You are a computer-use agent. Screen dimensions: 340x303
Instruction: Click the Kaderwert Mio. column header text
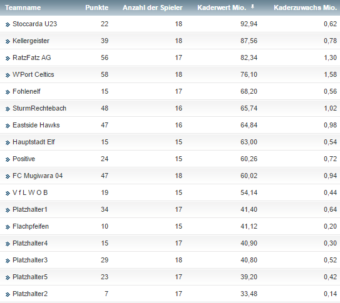(x=222, y=7)
